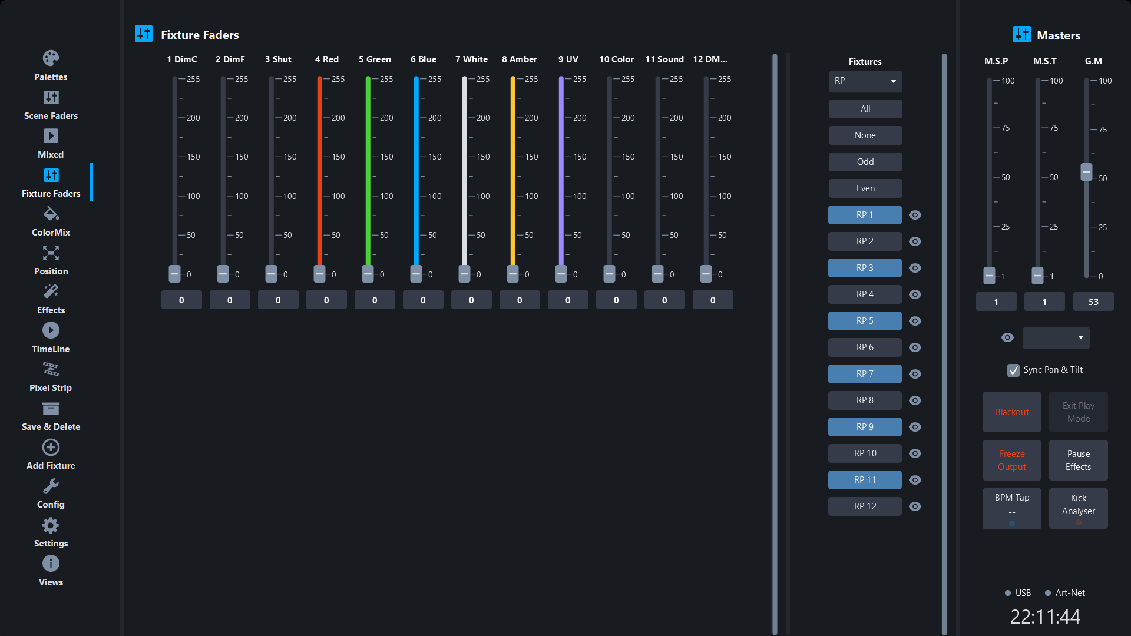The width and height of the screenshot is (1131, 636).
Task: Open the empty dropdown in Masters panel
Action: [x=1056, y=337]
